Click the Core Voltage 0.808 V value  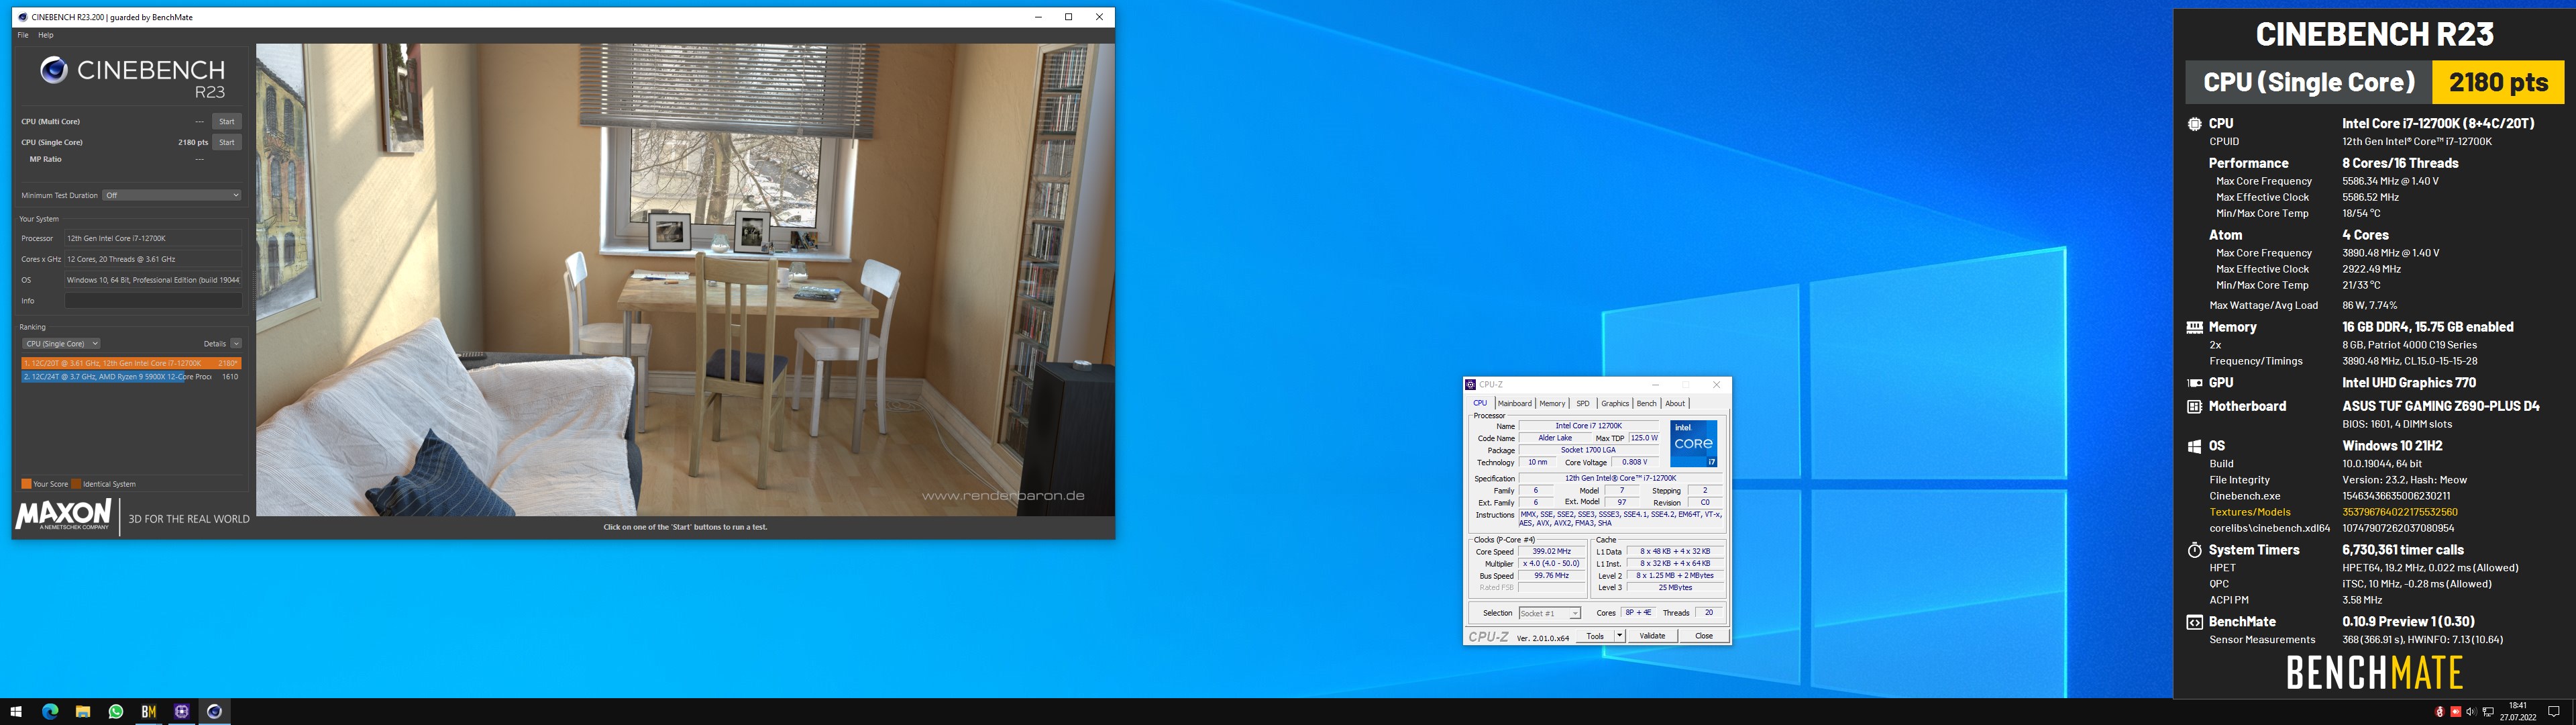[1635, 463]
